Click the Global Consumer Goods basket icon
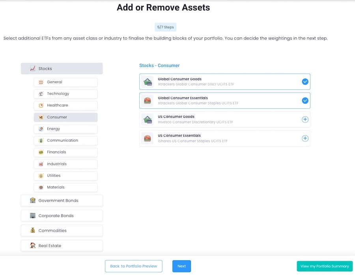 (x=148, y=82)
